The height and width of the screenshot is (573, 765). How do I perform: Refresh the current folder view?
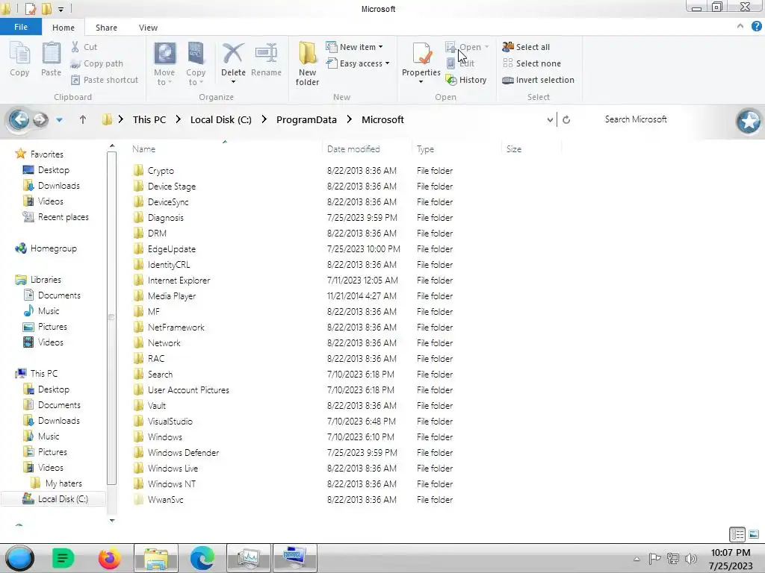click(566, 119)
